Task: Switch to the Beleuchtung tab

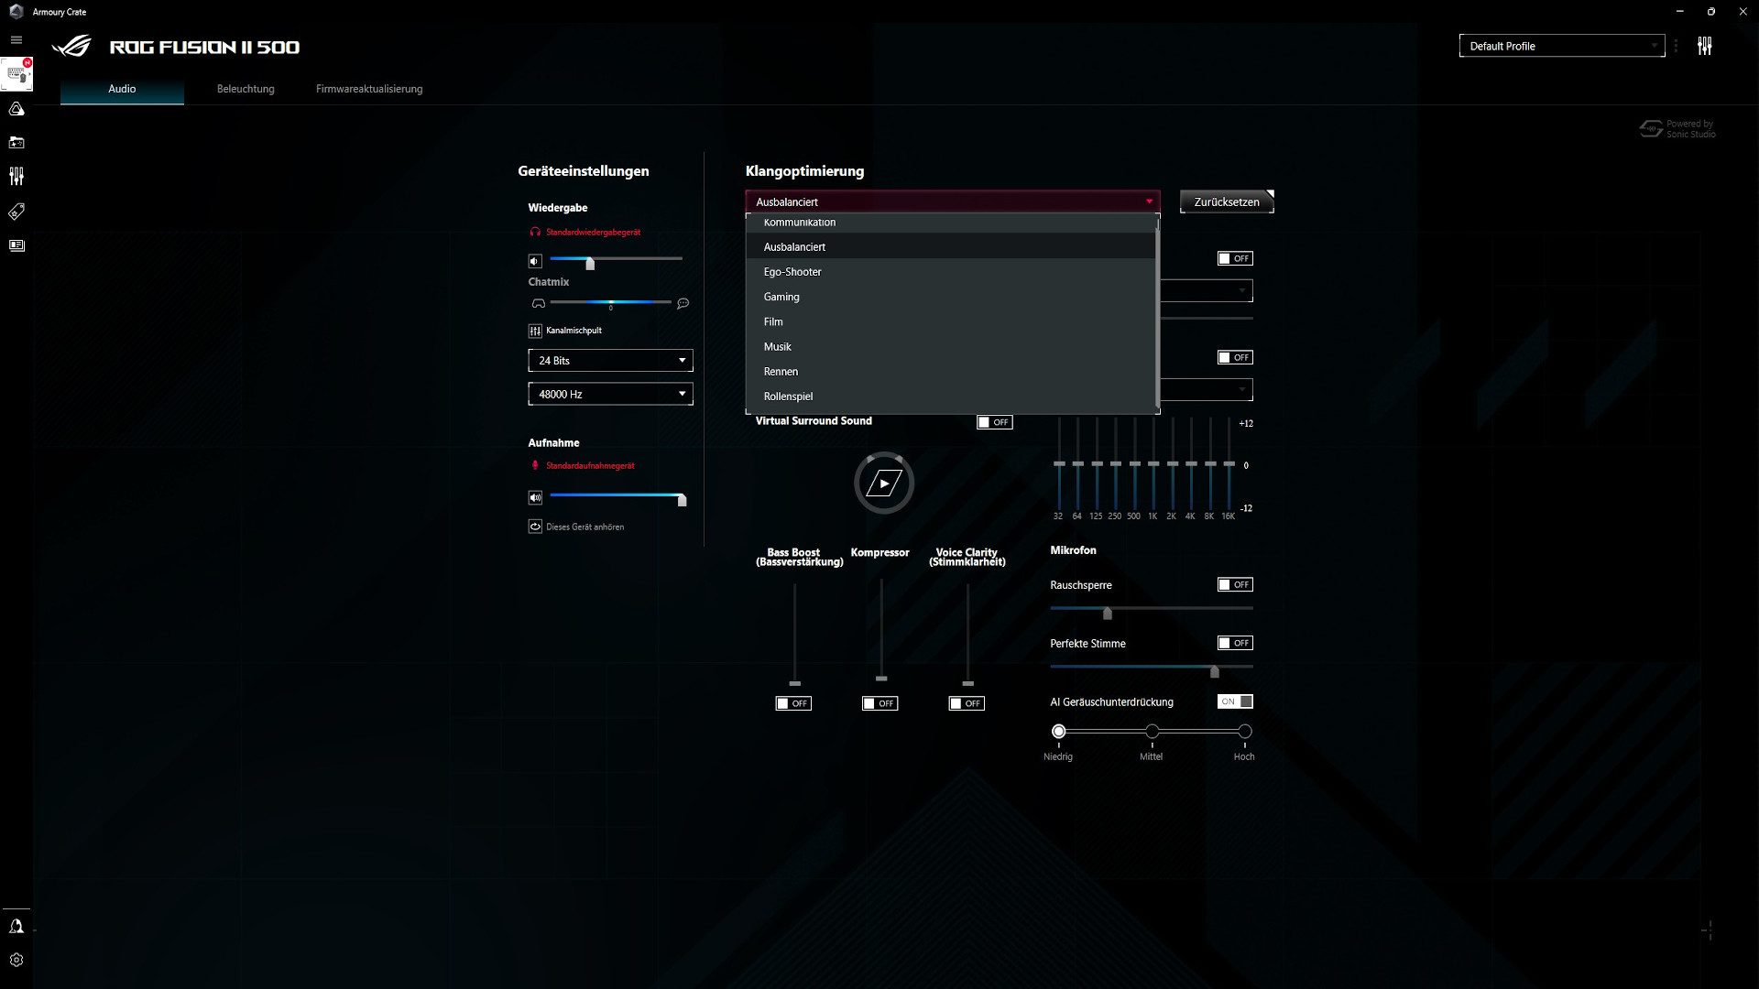Action: 245,89
